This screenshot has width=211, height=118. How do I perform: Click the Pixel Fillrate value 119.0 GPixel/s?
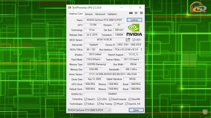click(x=93, y=59)
